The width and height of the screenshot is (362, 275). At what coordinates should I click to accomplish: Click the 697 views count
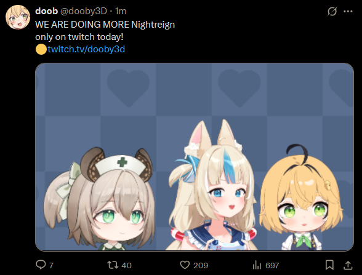coord(272,265)
